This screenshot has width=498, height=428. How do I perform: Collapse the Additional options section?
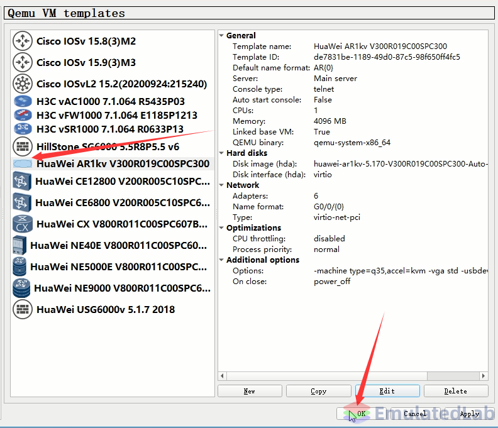tap(222, 260)
